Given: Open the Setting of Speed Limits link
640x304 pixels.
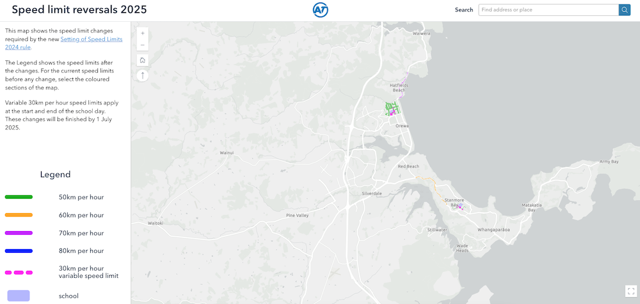Looking at the screenshot, I should [x=91, y=39].
